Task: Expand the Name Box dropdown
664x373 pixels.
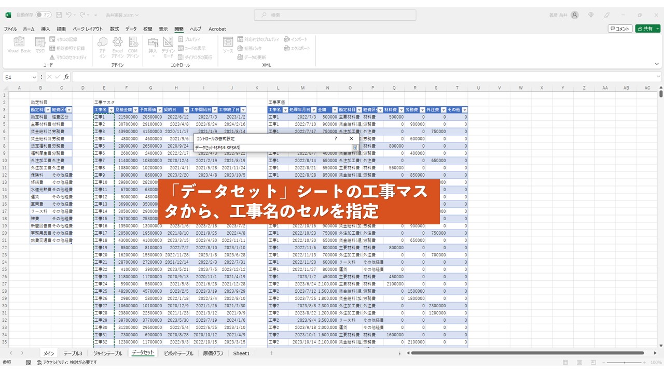Action: click(x=34, y=77)
